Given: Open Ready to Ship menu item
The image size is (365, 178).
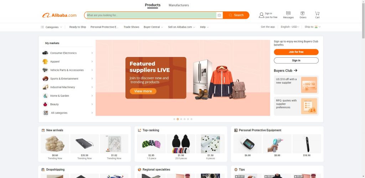Looking at the screenshot, I should pyautogui.click(x=77, y=27).
